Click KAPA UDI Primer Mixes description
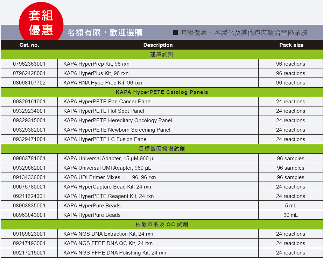Viewport: 323px width, 258px height. pos(110,177)
